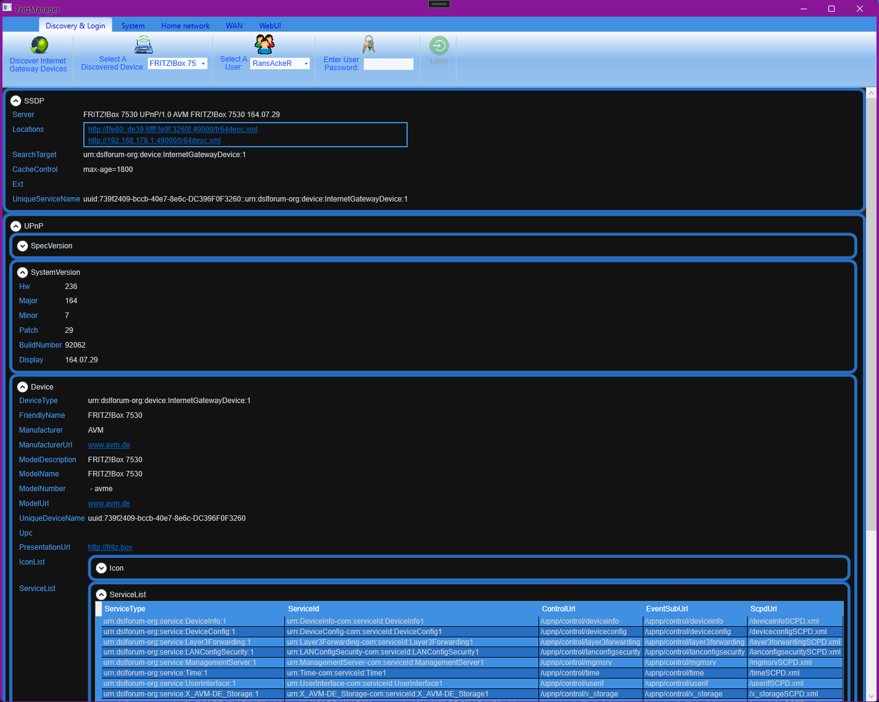Open the Home network tab
The image size is (879, 702).
(185, 26)
